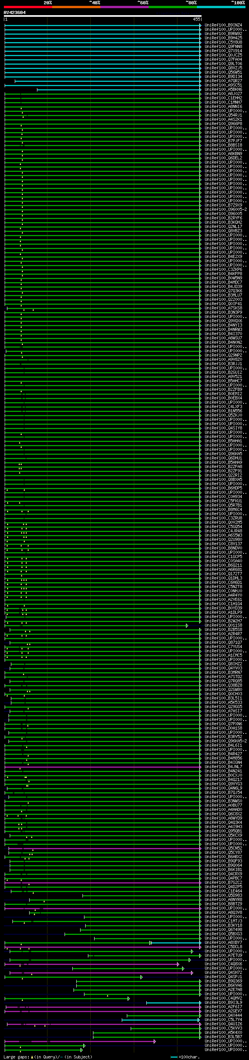The image size is (249, 1060).
Task: Select hit label UniRef100_Q011S8
Action: click(x=224, y=625)
